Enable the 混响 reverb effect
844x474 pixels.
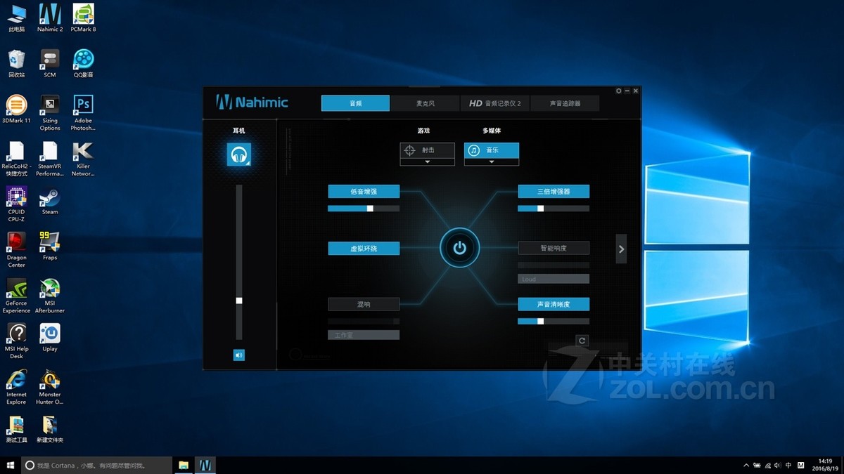click(363, 303)
